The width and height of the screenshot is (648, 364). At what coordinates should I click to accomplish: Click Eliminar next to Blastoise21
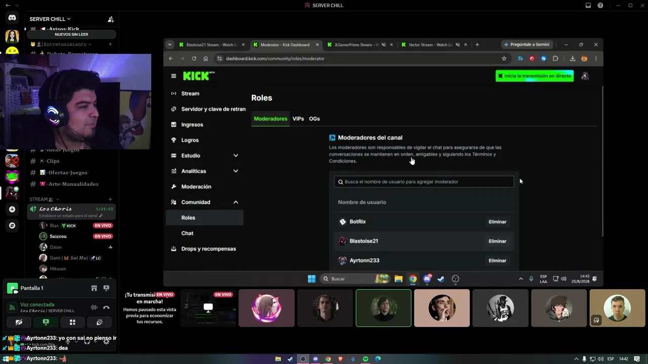[497, 241]
